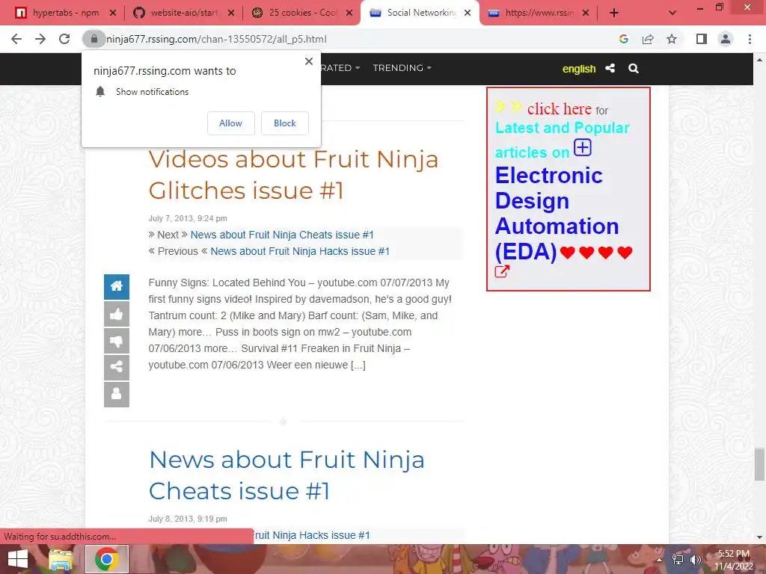View site information lock icon
The width and height of the screenshot is (766, 574).
(x=94, y=39)
